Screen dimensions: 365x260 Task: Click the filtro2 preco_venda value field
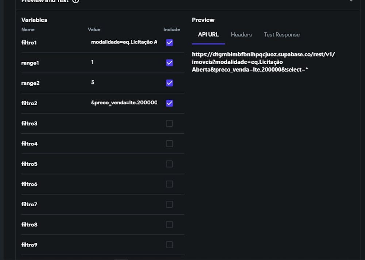tap(124, 103)
